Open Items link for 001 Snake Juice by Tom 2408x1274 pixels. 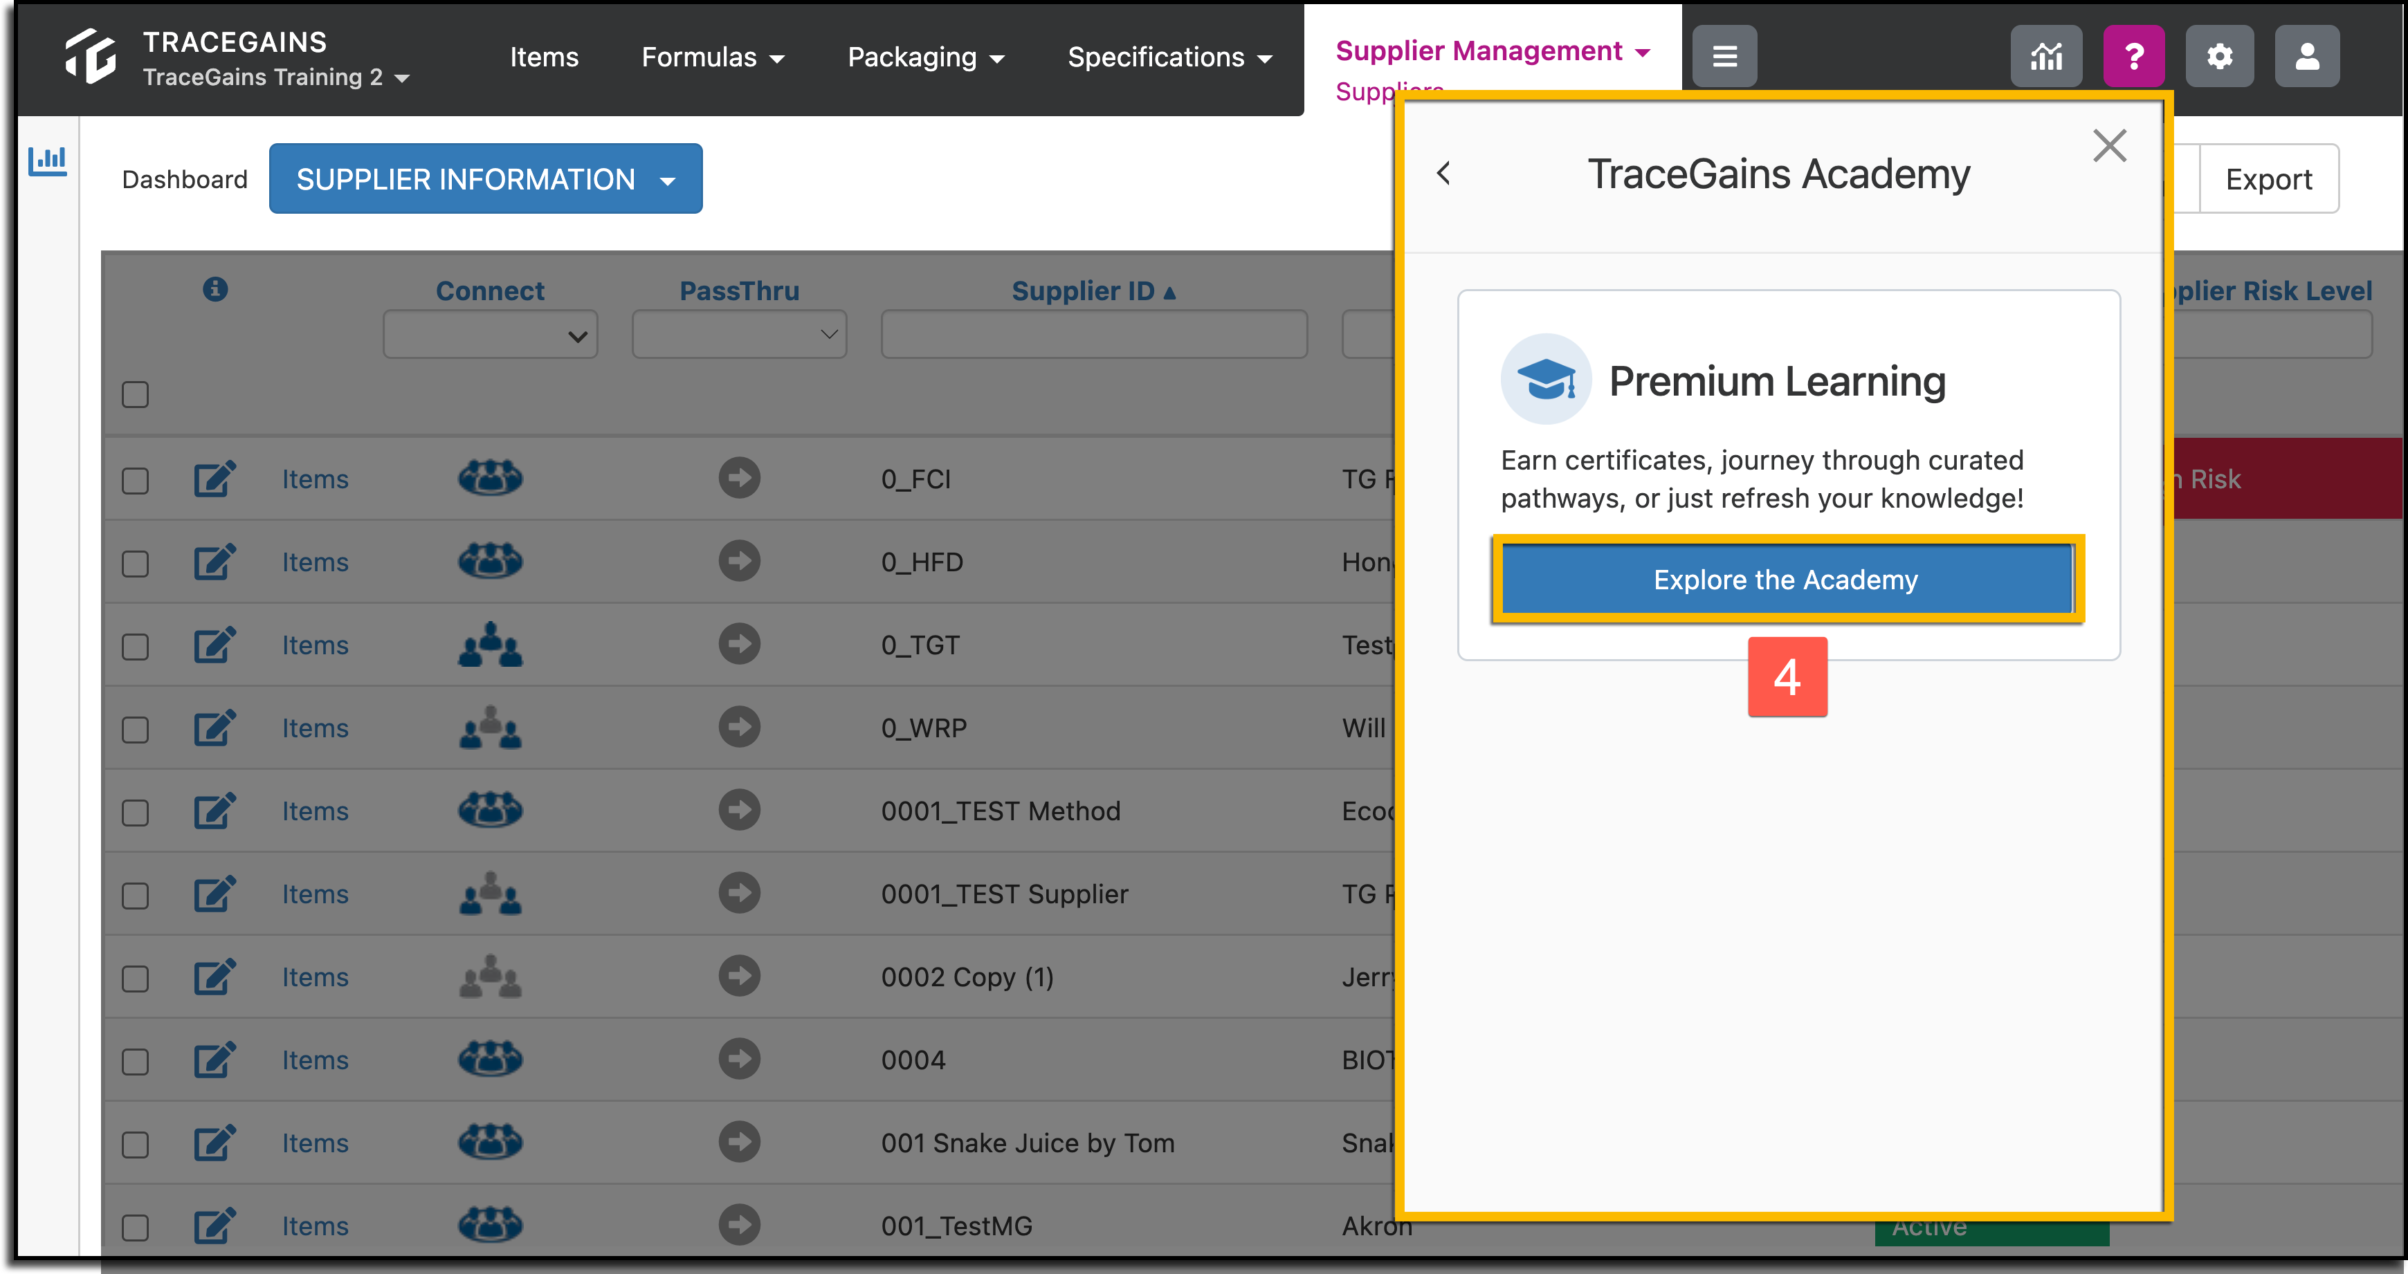tap(315, 1143)
